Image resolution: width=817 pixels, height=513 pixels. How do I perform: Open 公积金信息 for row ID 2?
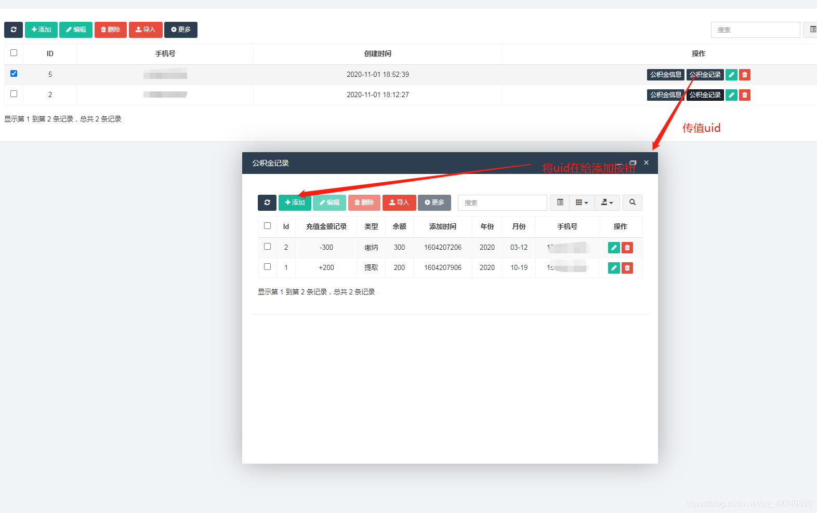coord(666,95)
